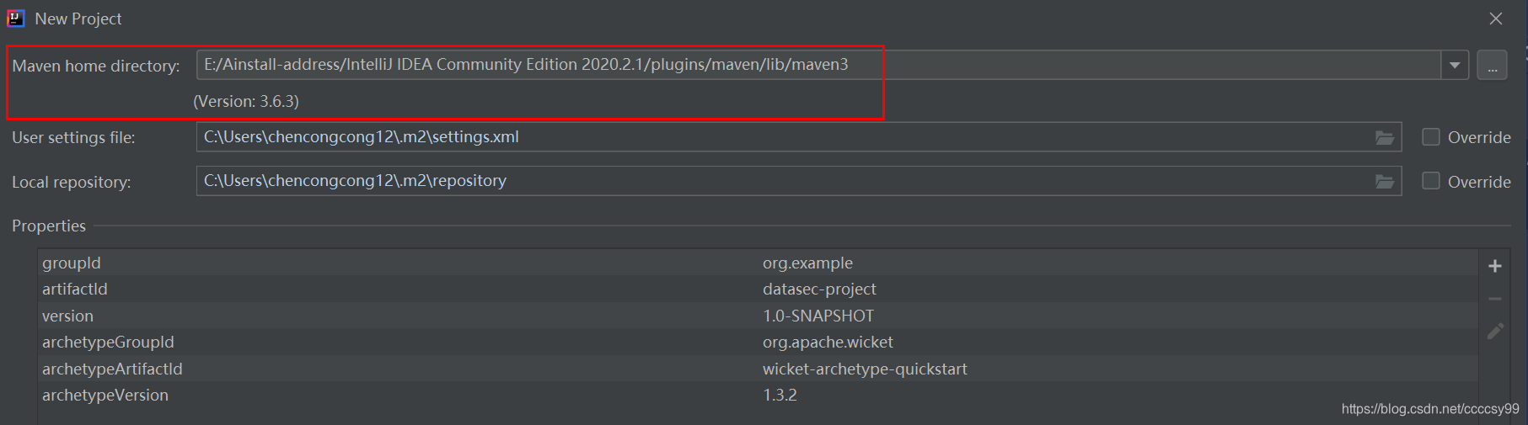Select the groupId property row
This screenshot has width=1528, height=425.
(759, 263)
